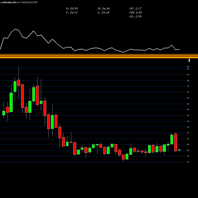
Task: Click the NASDAQ LOVE ticker title
Action: 29,2
